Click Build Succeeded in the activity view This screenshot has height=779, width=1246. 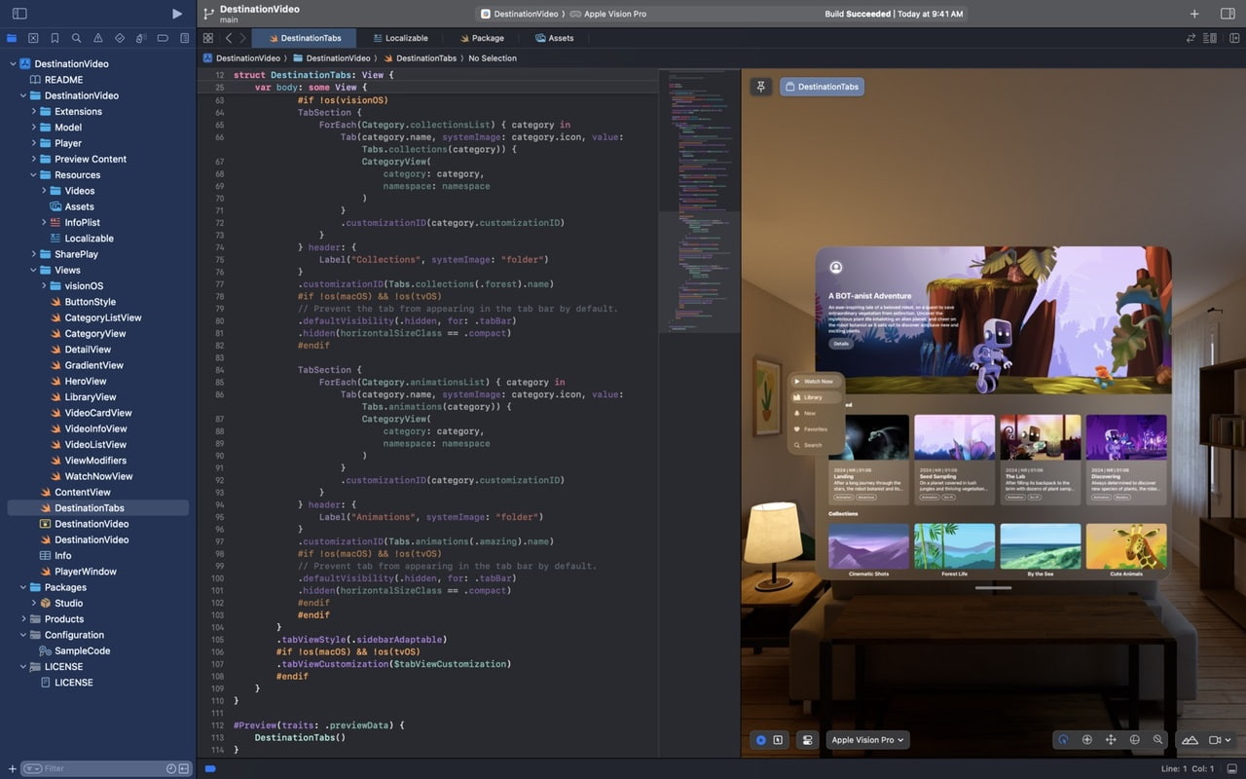click(x=858, y=14)
